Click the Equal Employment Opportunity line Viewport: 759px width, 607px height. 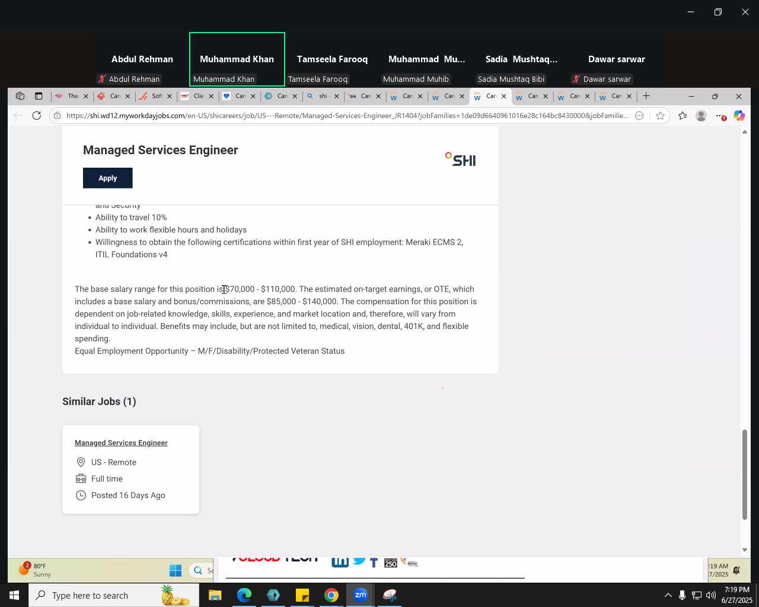click(x=209, y=351)
